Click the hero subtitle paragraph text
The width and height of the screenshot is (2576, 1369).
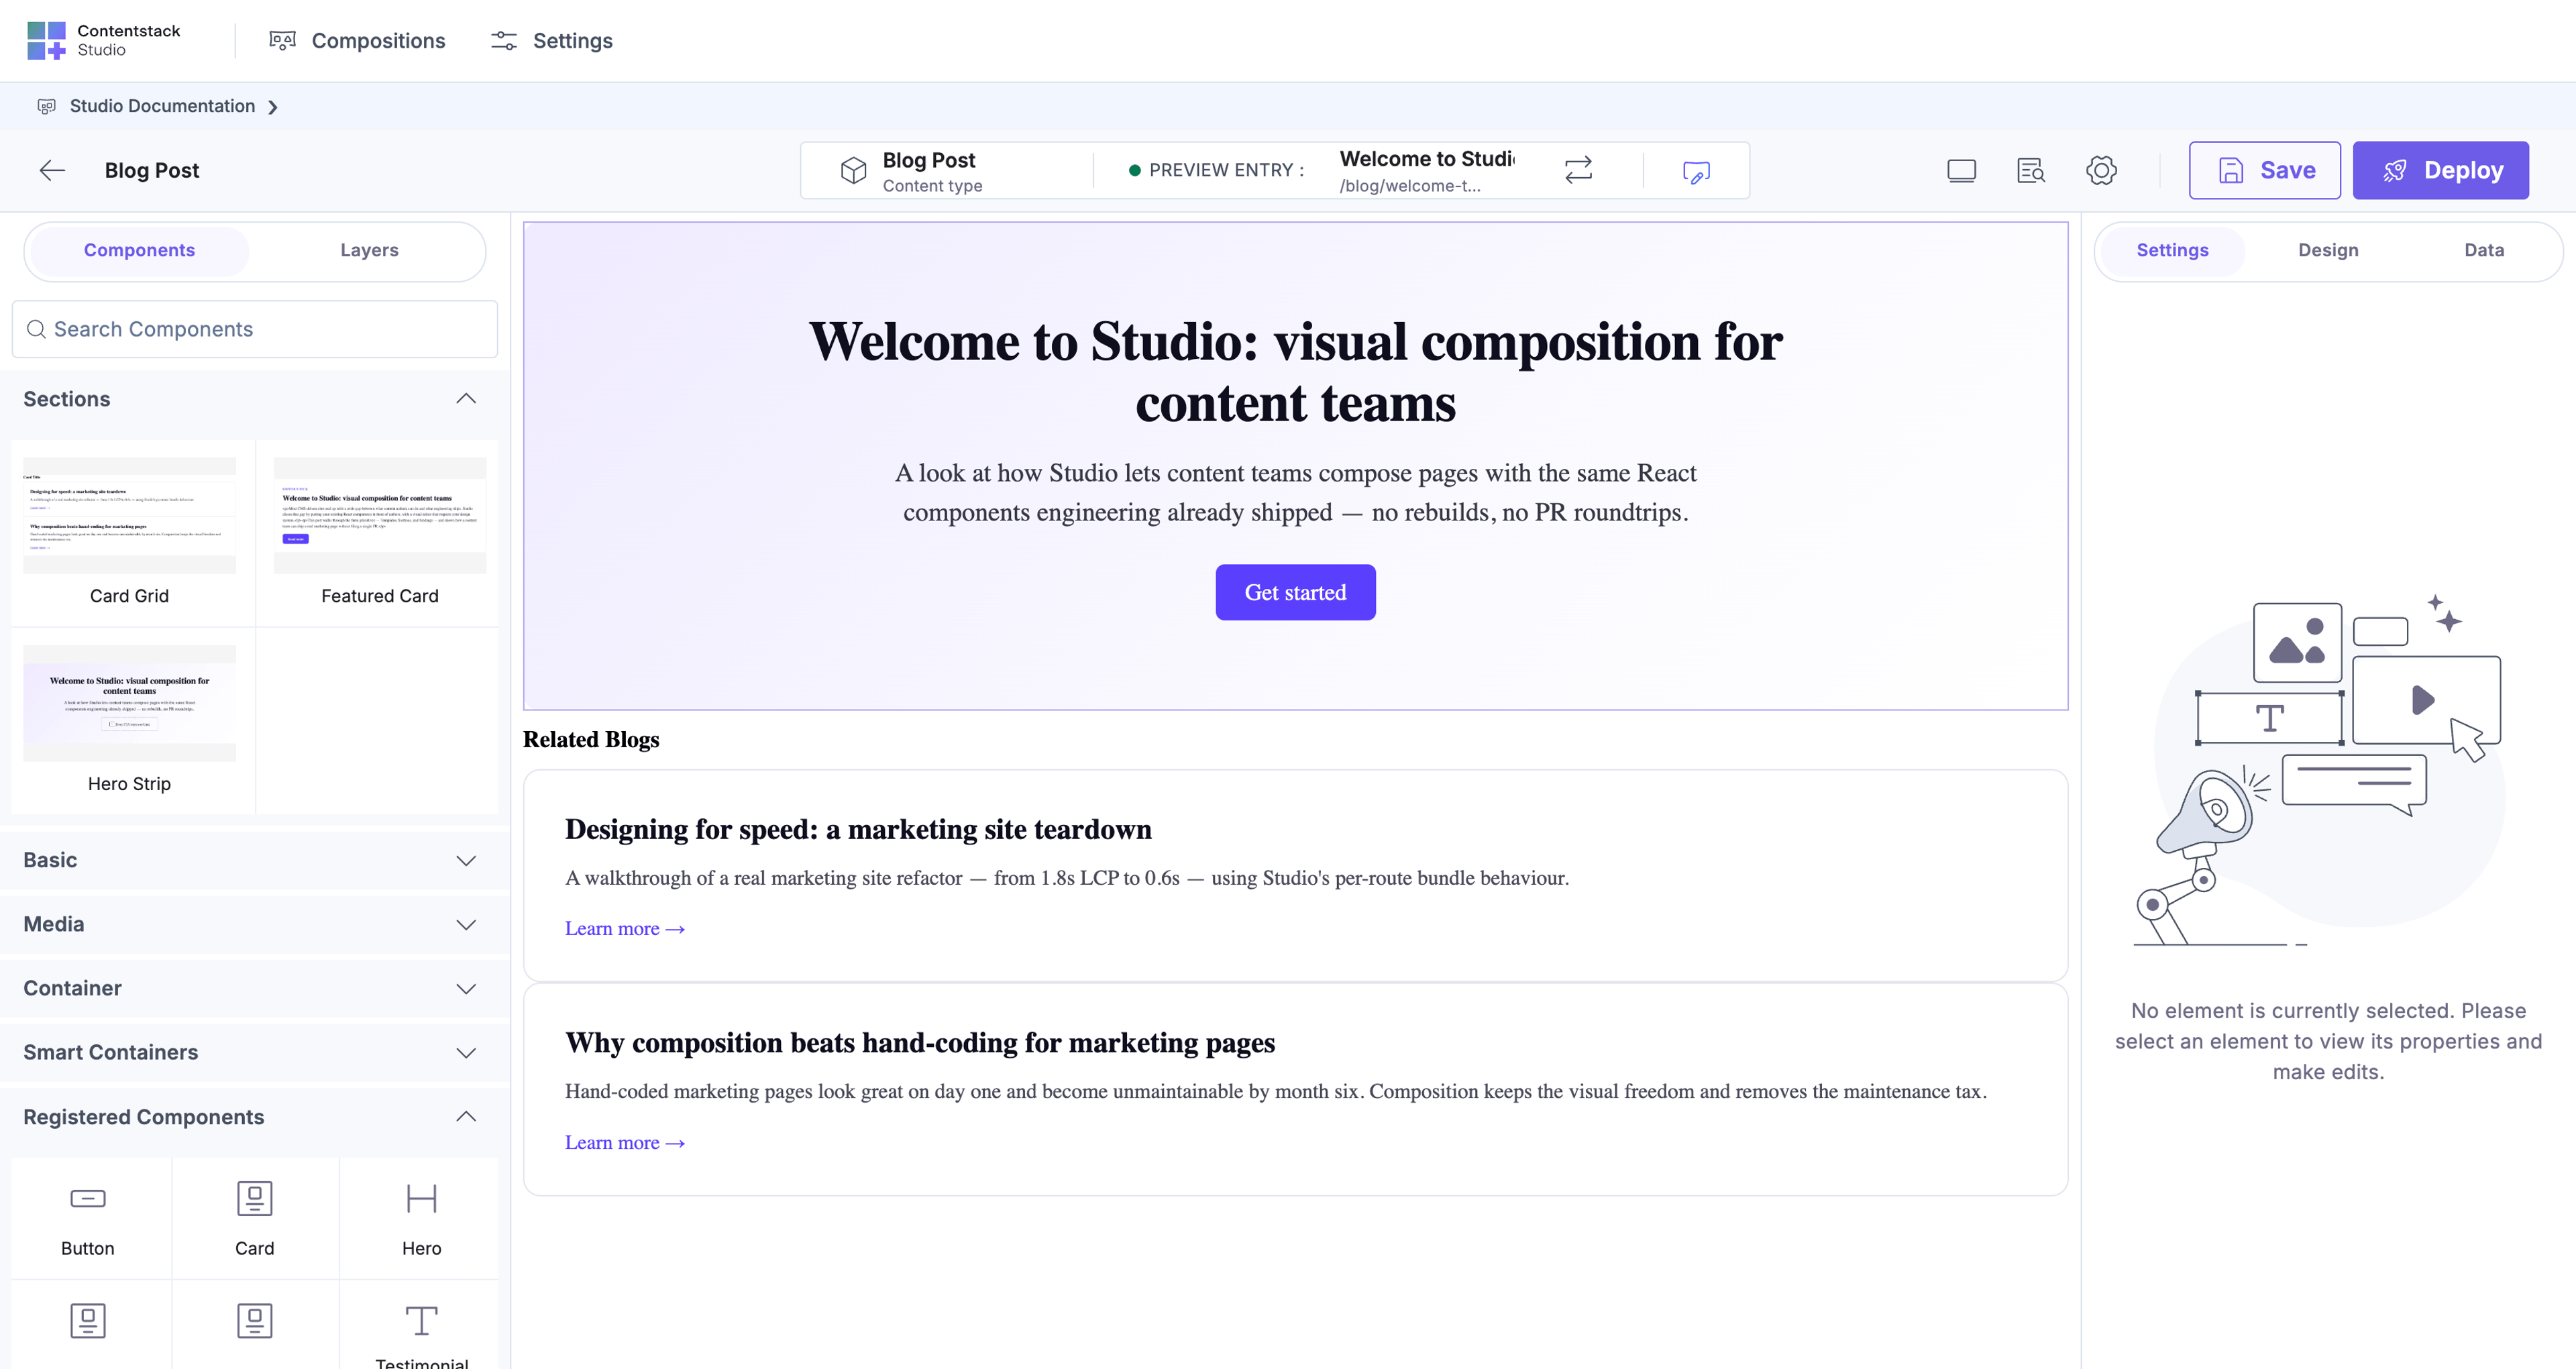click(1295, 493)
